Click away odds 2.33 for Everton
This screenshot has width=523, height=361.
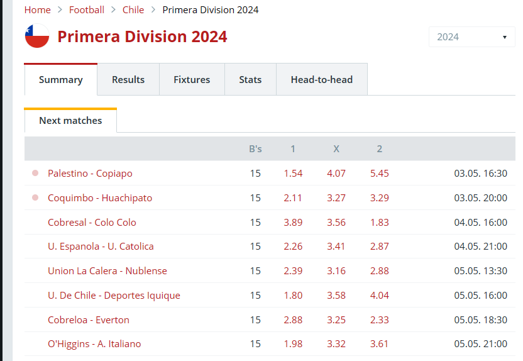click(x=379, y=319)
